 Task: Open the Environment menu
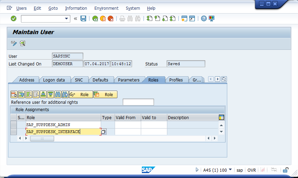(x=107, y=8)
